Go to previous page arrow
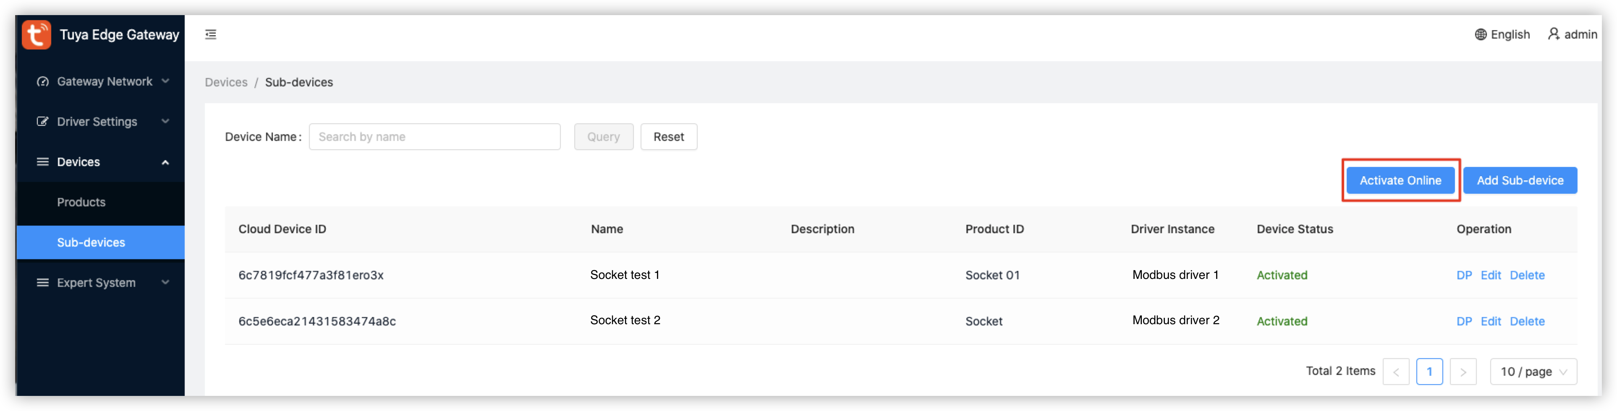Image resolution: width=1617 pixels, height=411 pixels. tap(1395, 372)
